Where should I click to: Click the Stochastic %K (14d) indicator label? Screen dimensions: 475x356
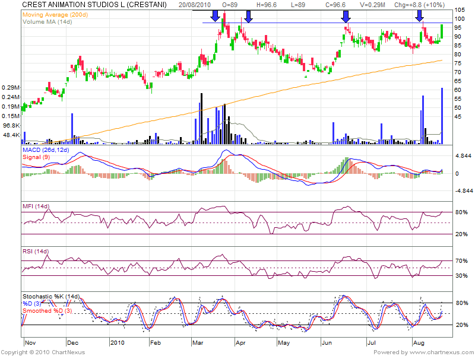[51, 296]
